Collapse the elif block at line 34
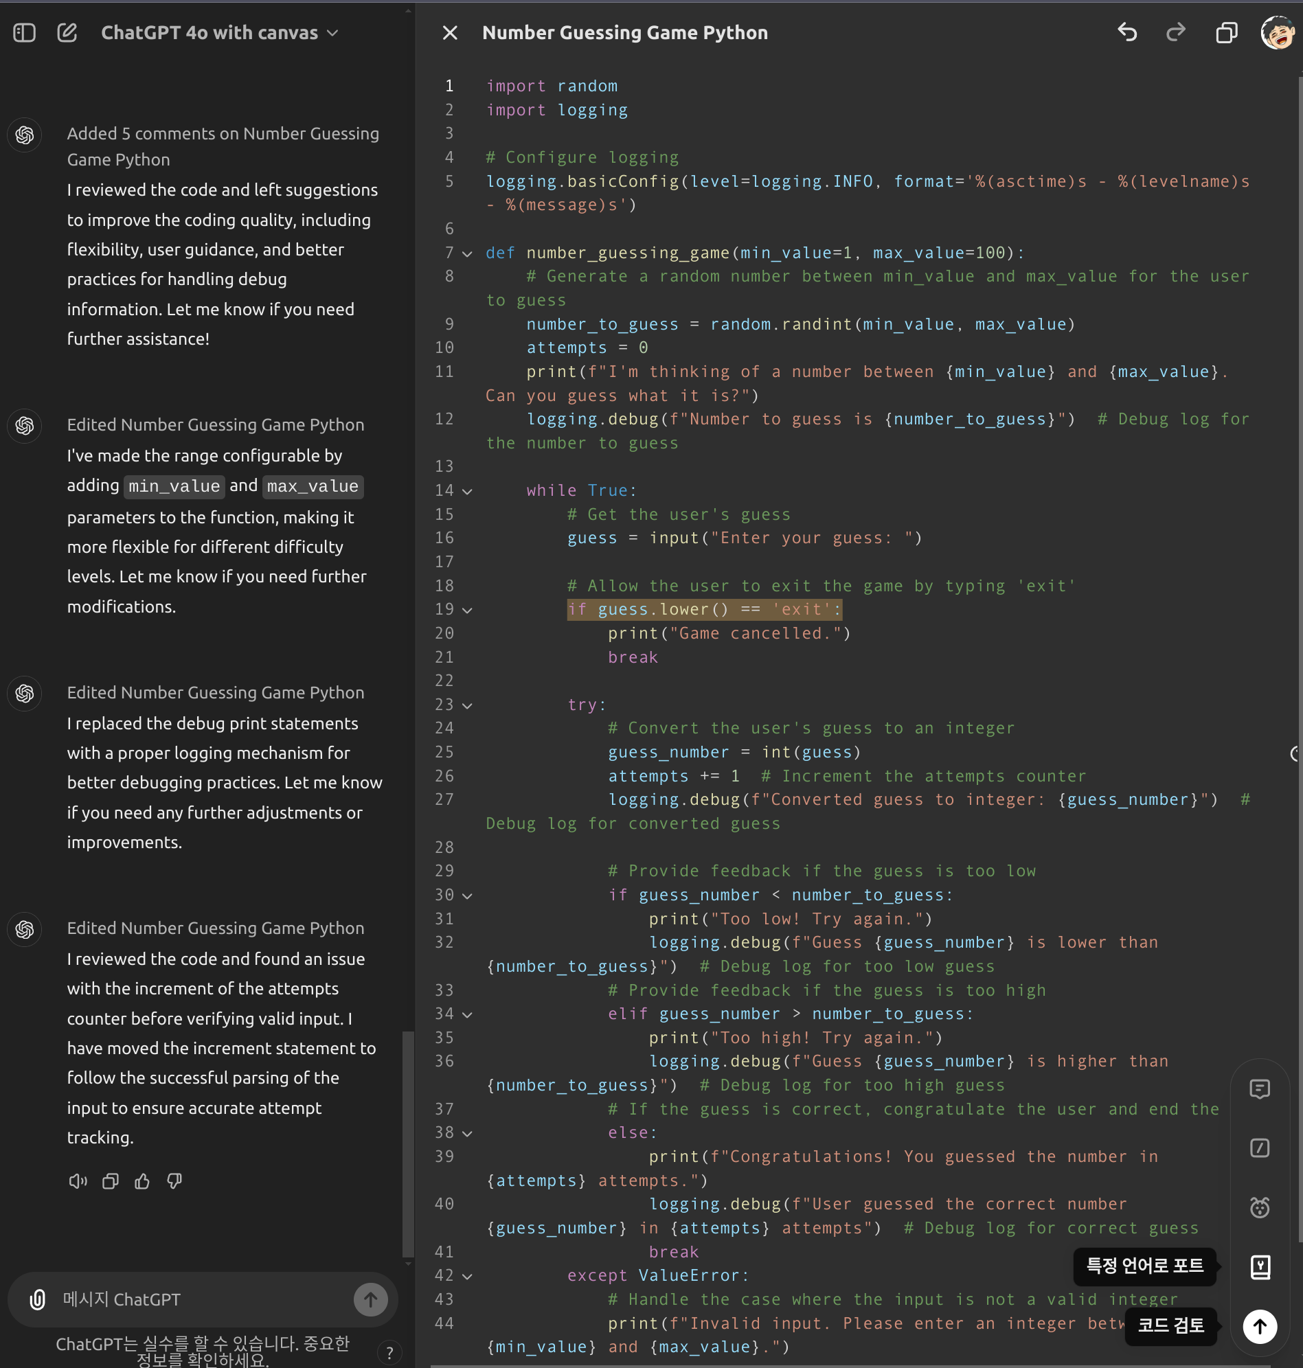Viewport: 1303px width, 1368px height. [468, 1014]
